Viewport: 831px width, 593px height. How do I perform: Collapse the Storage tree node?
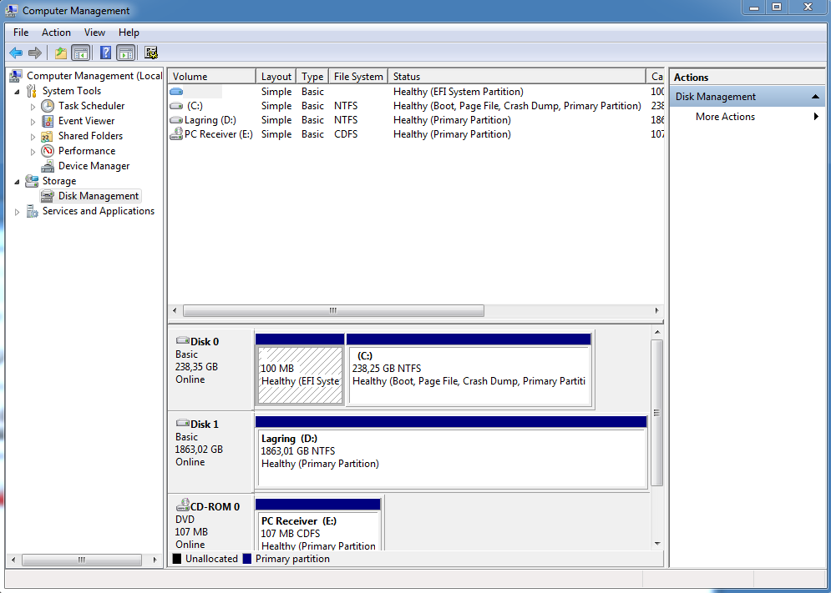click(17, 182)
